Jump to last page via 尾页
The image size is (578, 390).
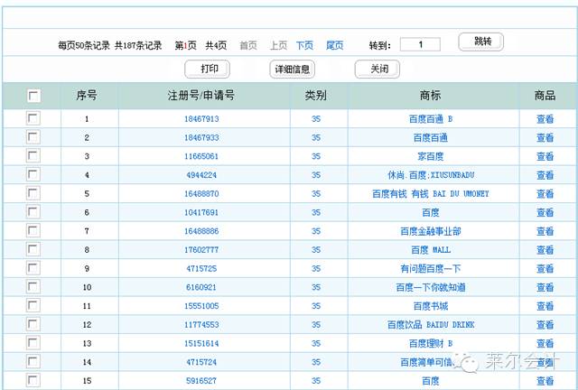[335, 46]
